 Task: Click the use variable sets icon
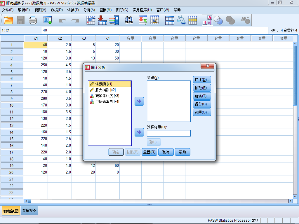coord(218,20)
